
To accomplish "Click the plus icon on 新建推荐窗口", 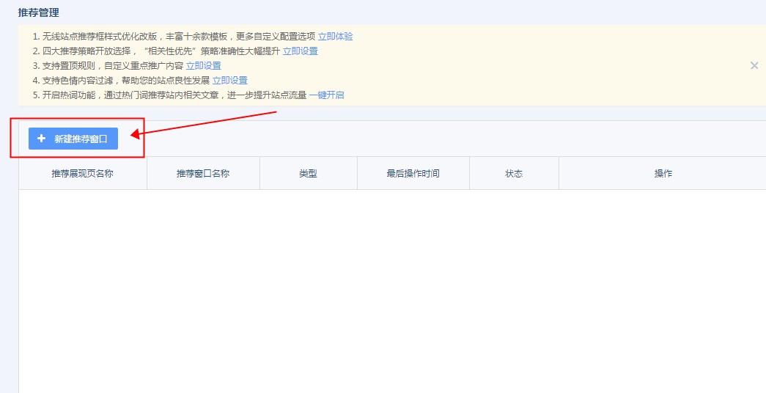I will coord(41,139).
